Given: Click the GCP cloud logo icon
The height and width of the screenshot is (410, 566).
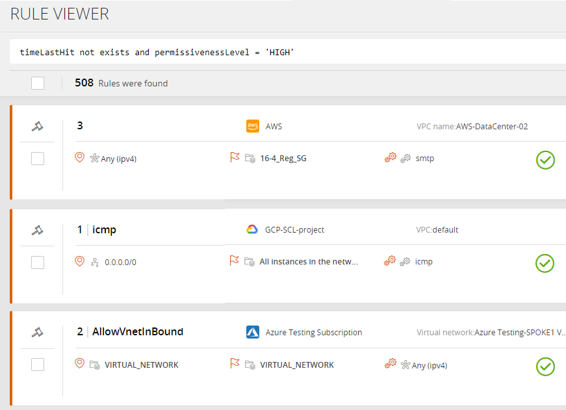Looking at the screenshot, I should [253, 229].
